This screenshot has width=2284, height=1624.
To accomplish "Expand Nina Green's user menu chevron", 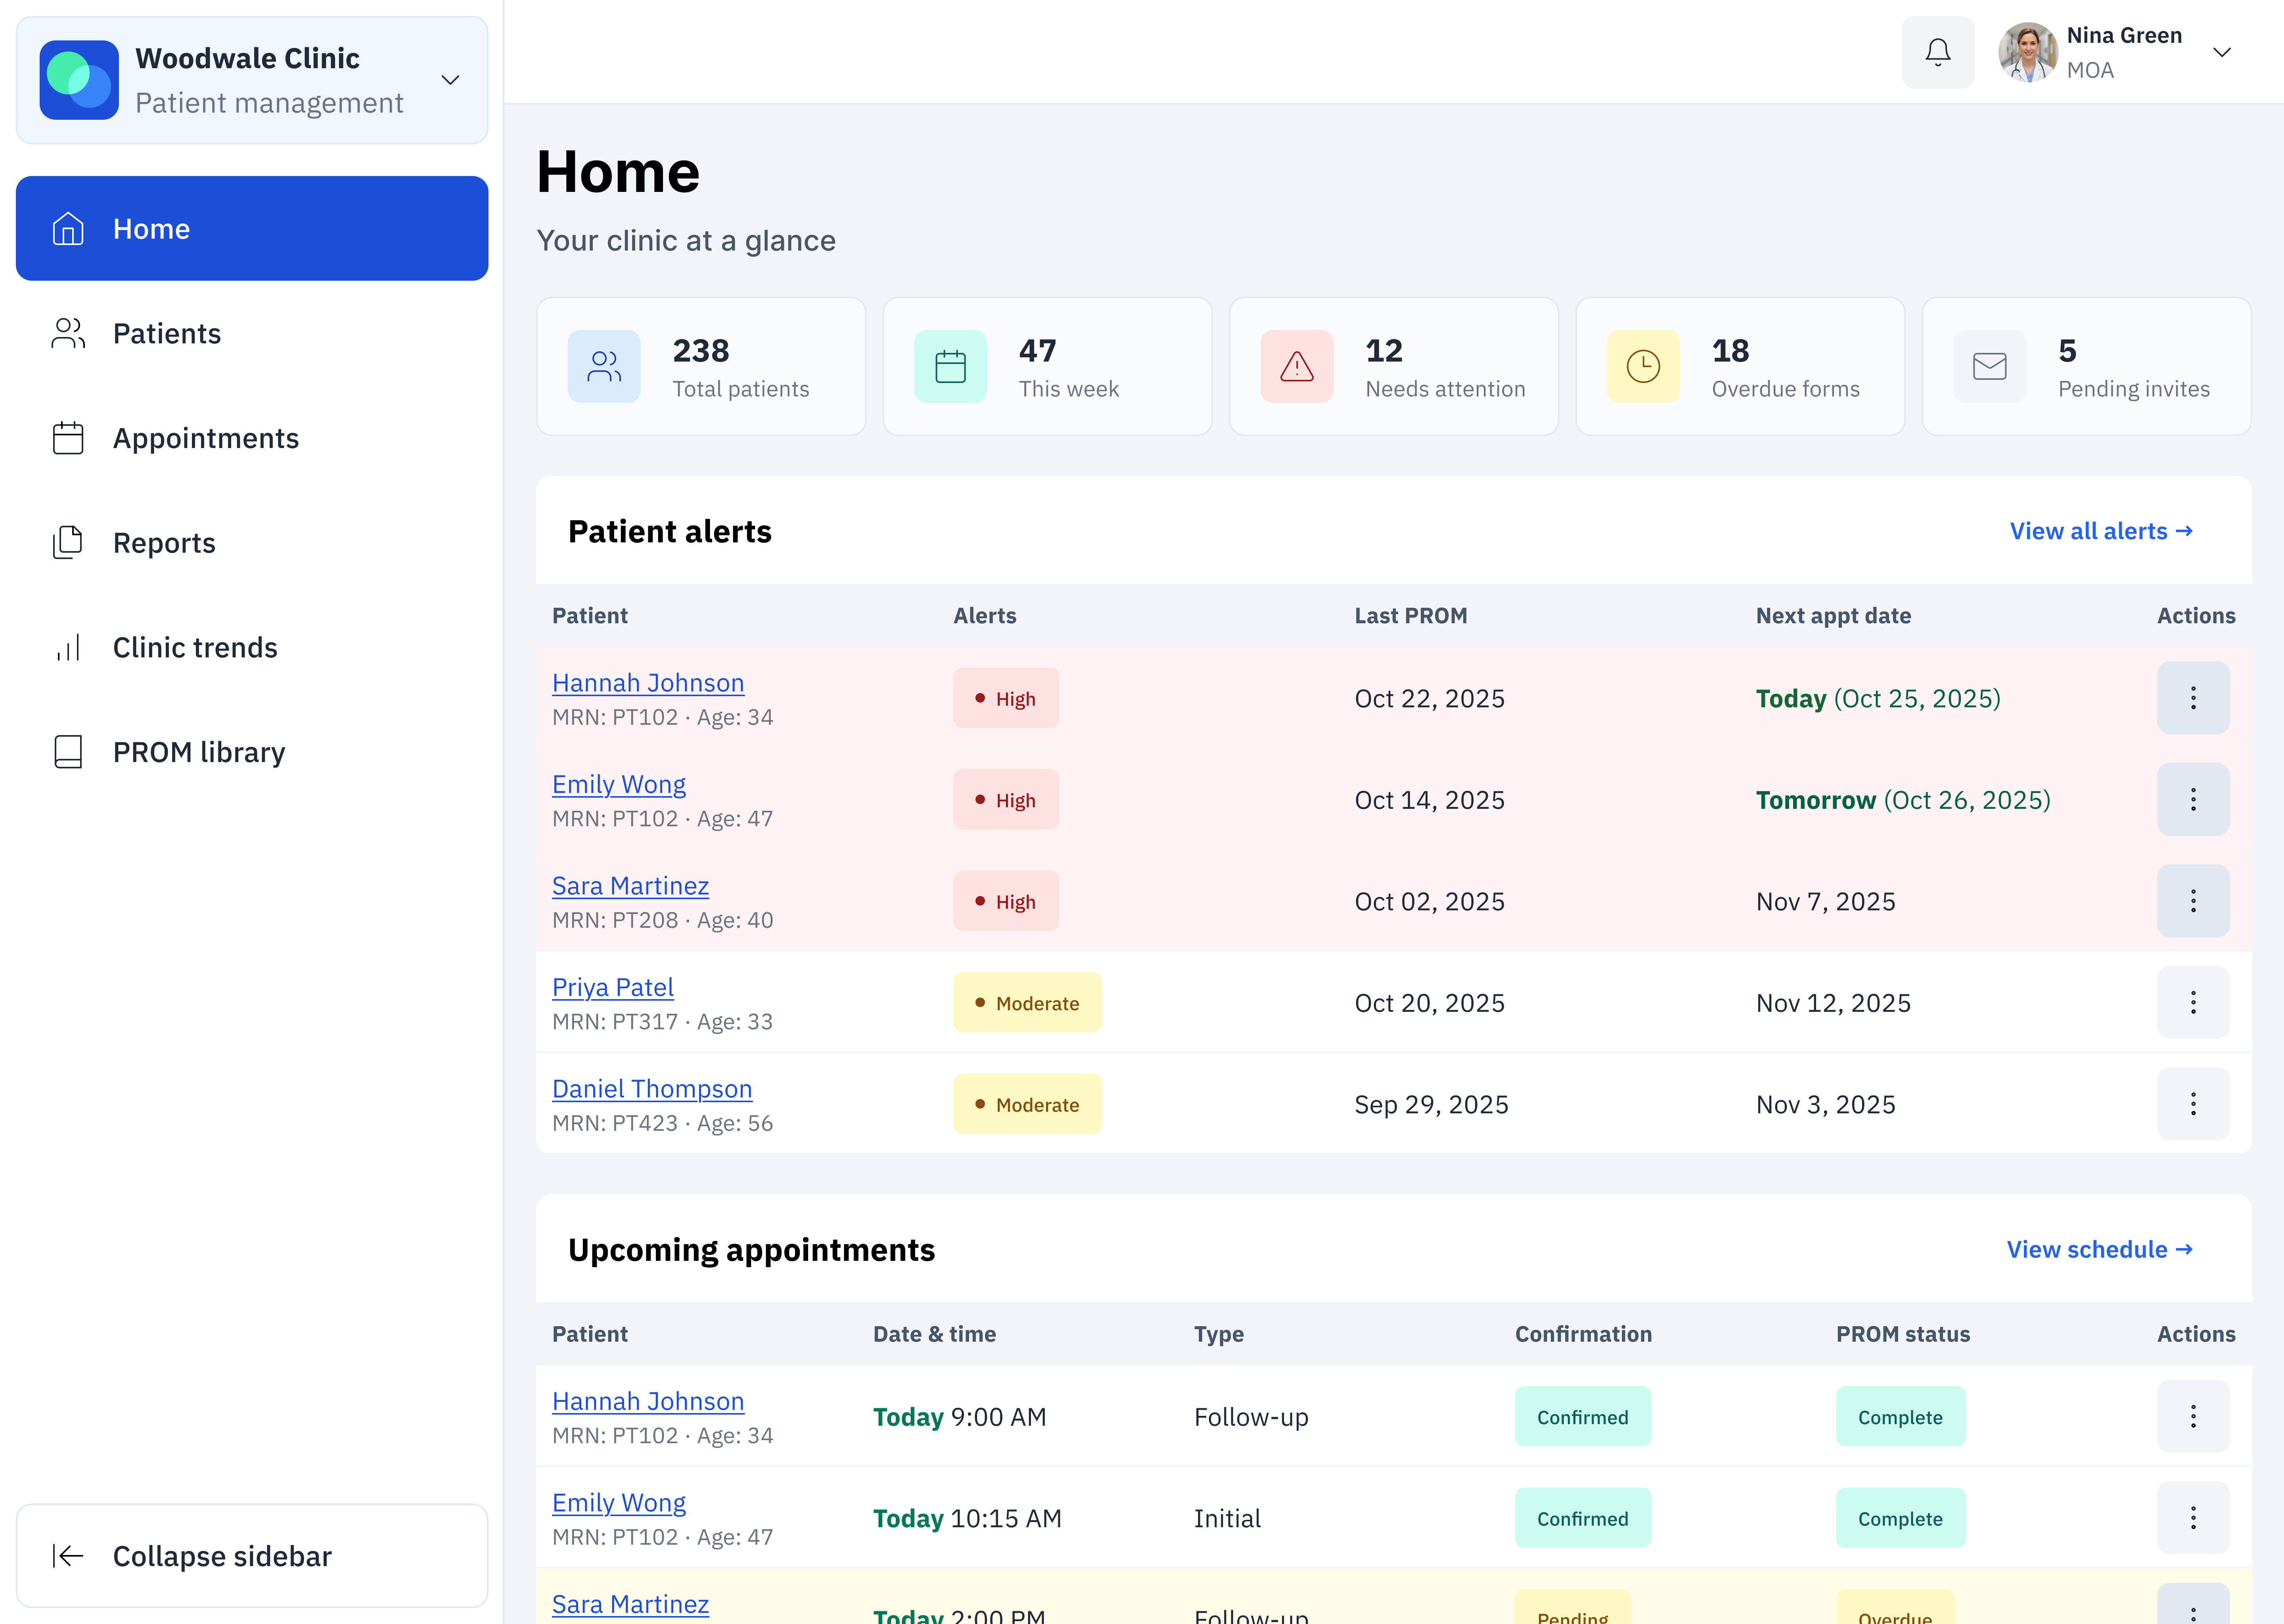I will (x=2222, y=52).
